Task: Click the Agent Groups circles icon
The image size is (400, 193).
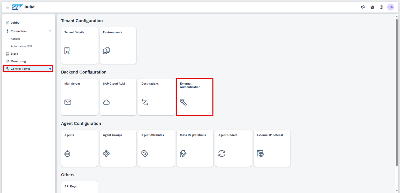Action: pyautogui.click(x=106, y=153)
